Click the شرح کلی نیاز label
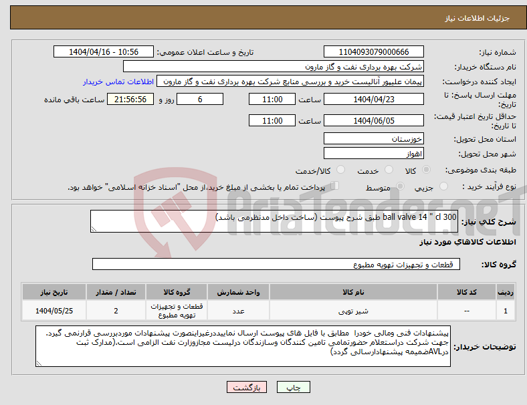 pos(489,222)
